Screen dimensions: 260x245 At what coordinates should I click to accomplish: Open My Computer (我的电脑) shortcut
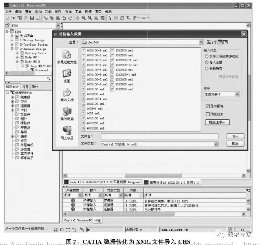point(67,114)
